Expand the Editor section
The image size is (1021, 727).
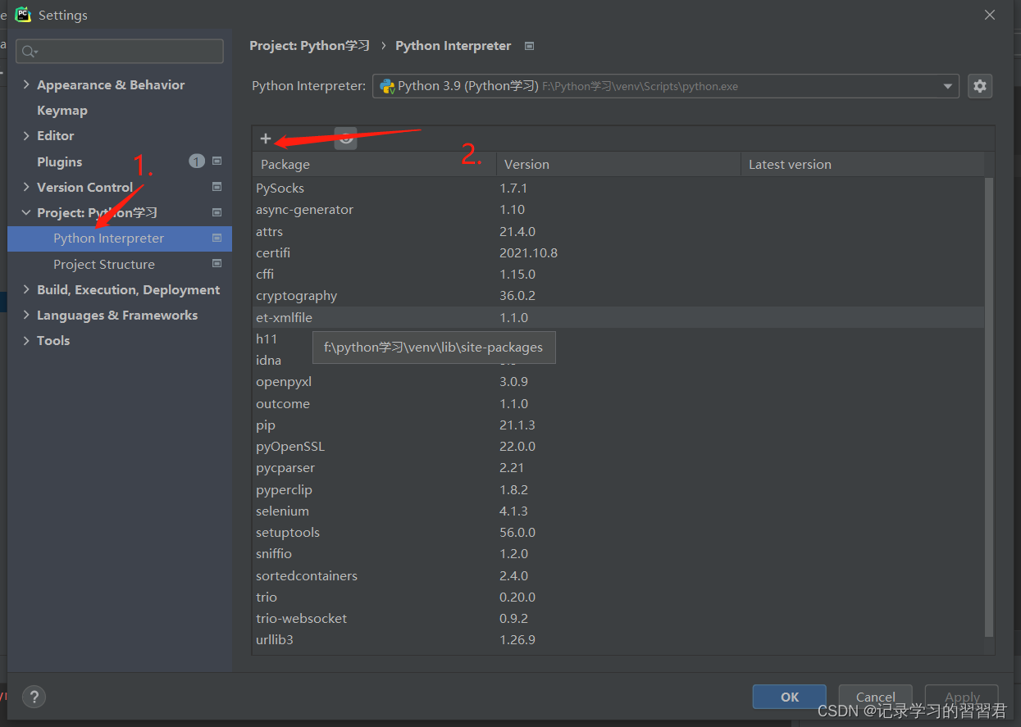tap(26, 135)
